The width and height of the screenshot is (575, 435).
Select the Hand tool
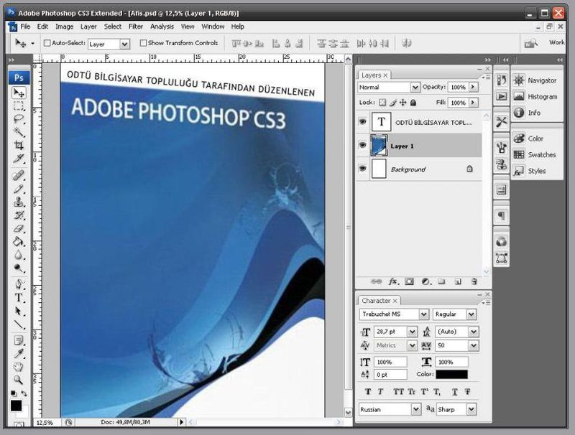pyautogui.click(x=19, y=367)
